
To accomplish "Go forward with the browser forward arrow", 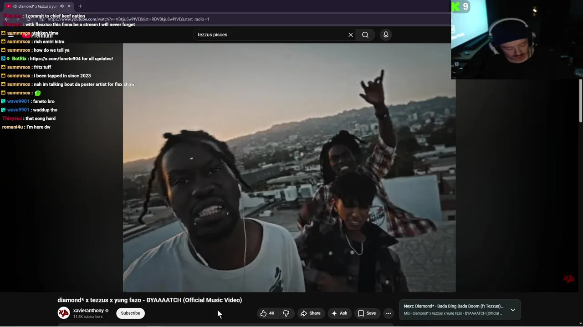I will coord(18,19).
